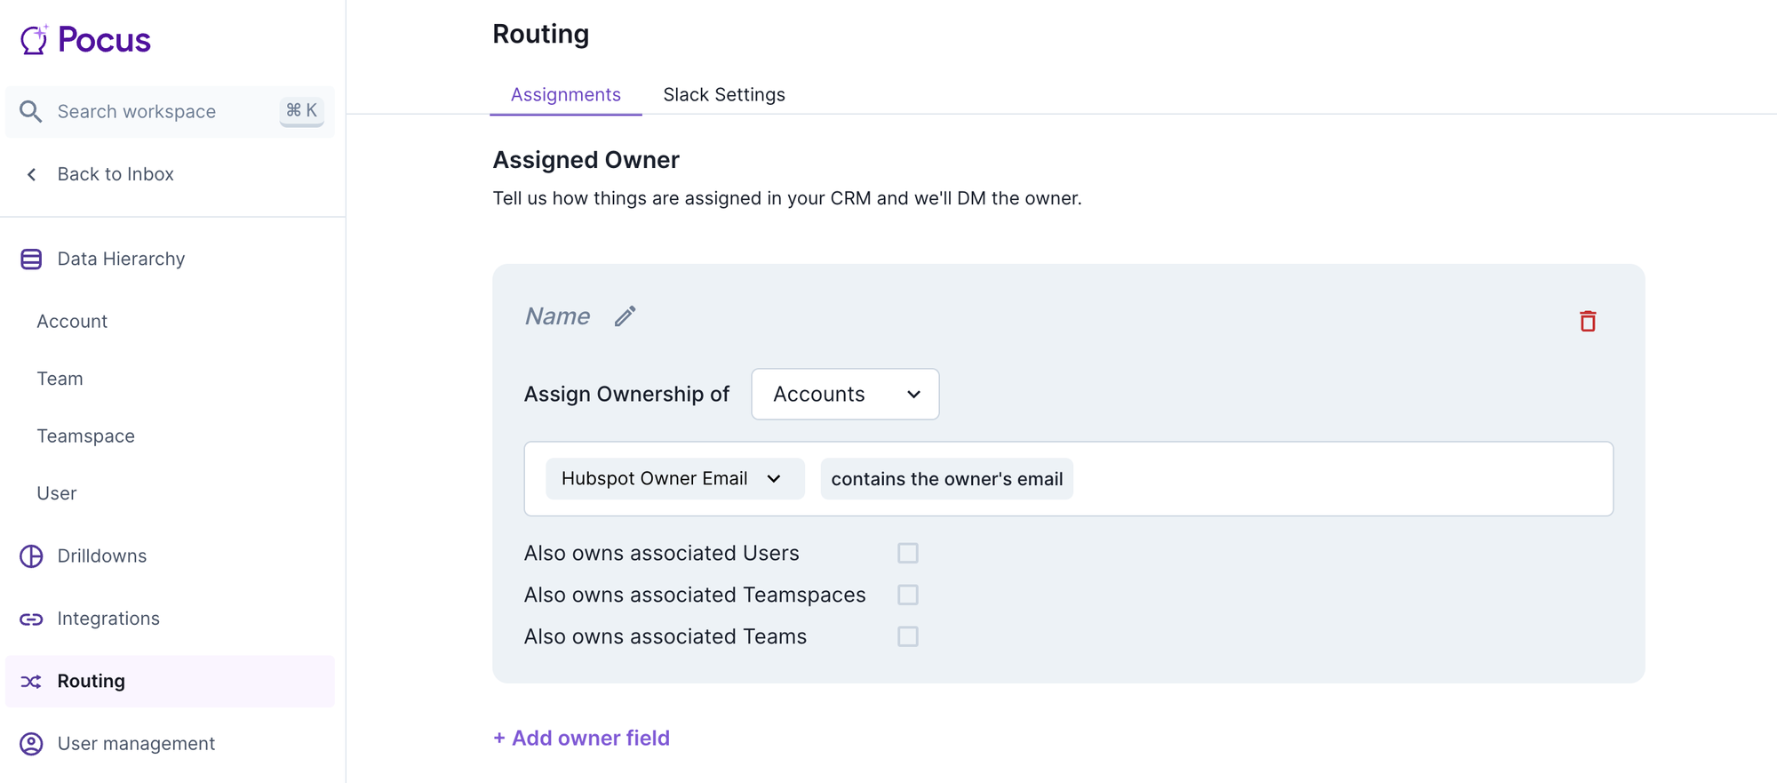
Task: Enable Also owns associated Users checkbox
Action: (x=907, y=553)
